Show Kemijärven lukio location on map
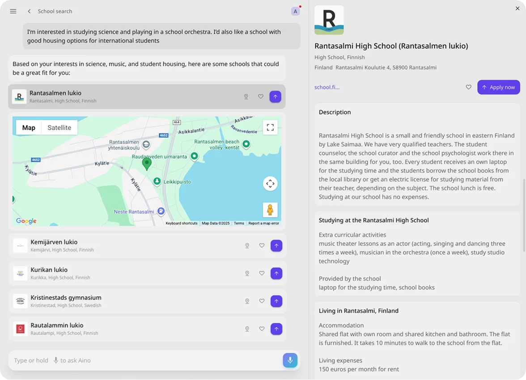526x380 pixels. pyautogui.click(x=247, y=245)
